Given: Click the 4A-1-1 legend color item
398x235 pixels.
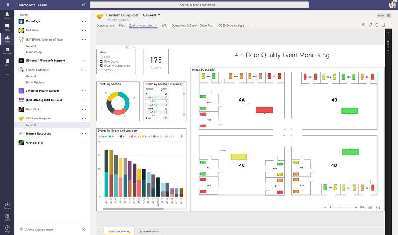Looking at the screenshot, I should click(114, 137).
